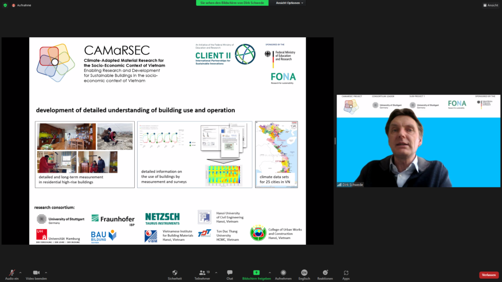Expand audio options arrow next to Audio ein
The image size is (502, 282).
pos(21,272)
